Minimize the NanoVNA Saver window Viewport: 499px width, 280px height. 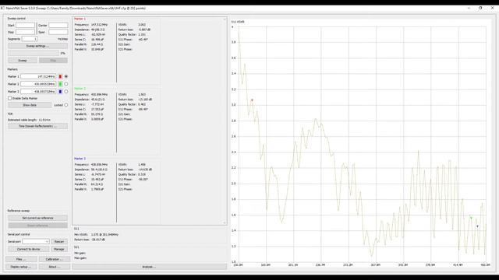tap(469, 8)
